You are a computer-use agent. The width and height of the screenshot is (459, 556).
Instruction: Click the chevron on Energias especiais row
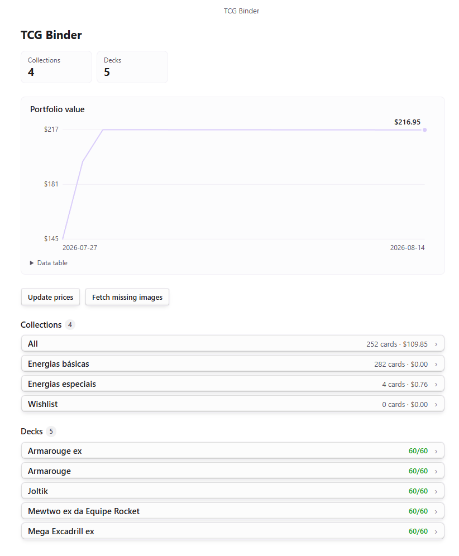[x=436, y=385]
